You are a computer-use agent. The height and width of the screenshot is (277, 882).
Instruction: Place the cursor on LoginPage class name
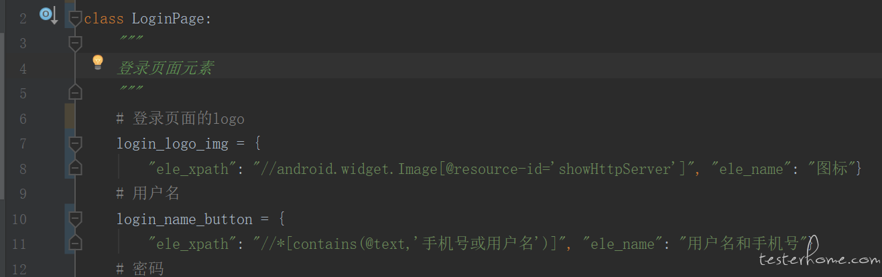coord(172,19)
